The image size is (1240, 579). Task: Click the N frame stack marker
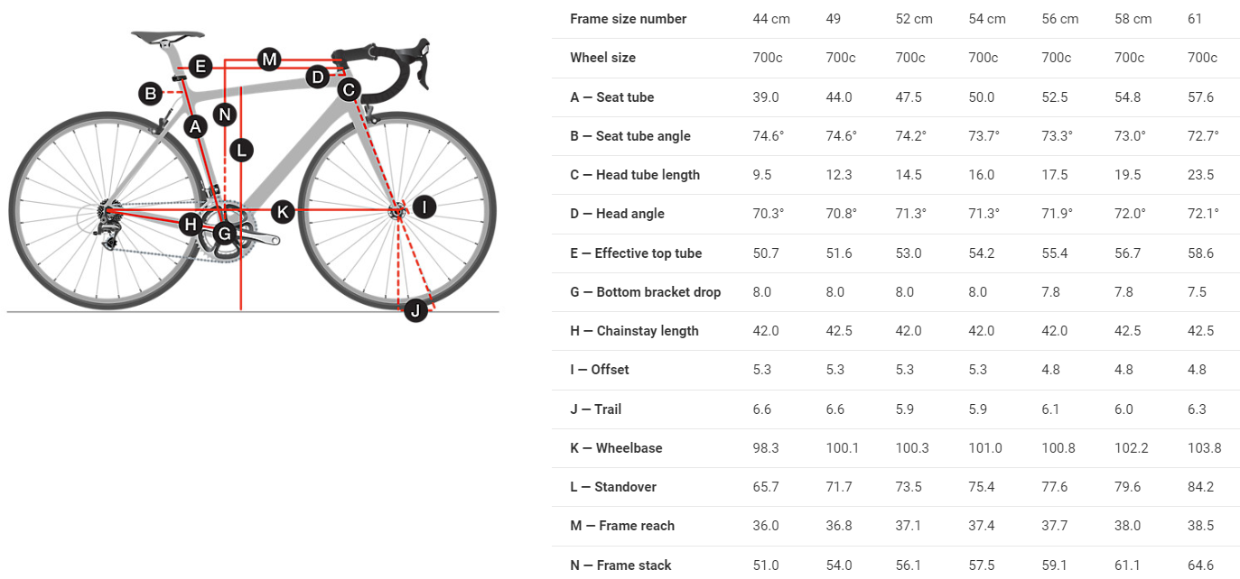click(x=225, y=114)
